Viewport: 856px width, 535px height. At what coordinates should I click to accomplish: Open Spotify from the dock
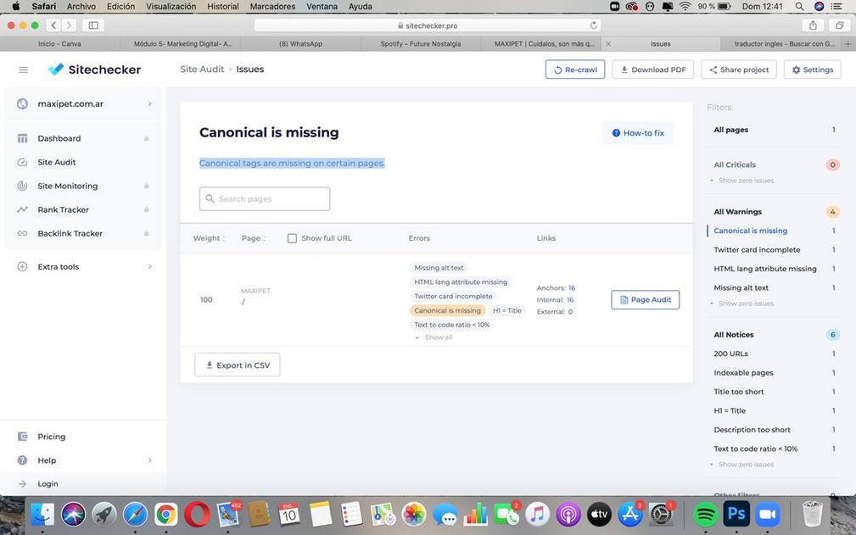(705, 515)
